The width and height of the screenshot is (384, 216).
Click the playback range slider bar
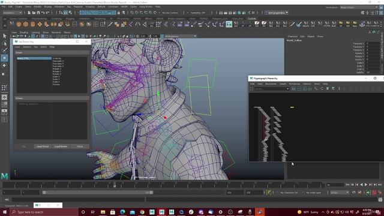[x=97, y=193]
